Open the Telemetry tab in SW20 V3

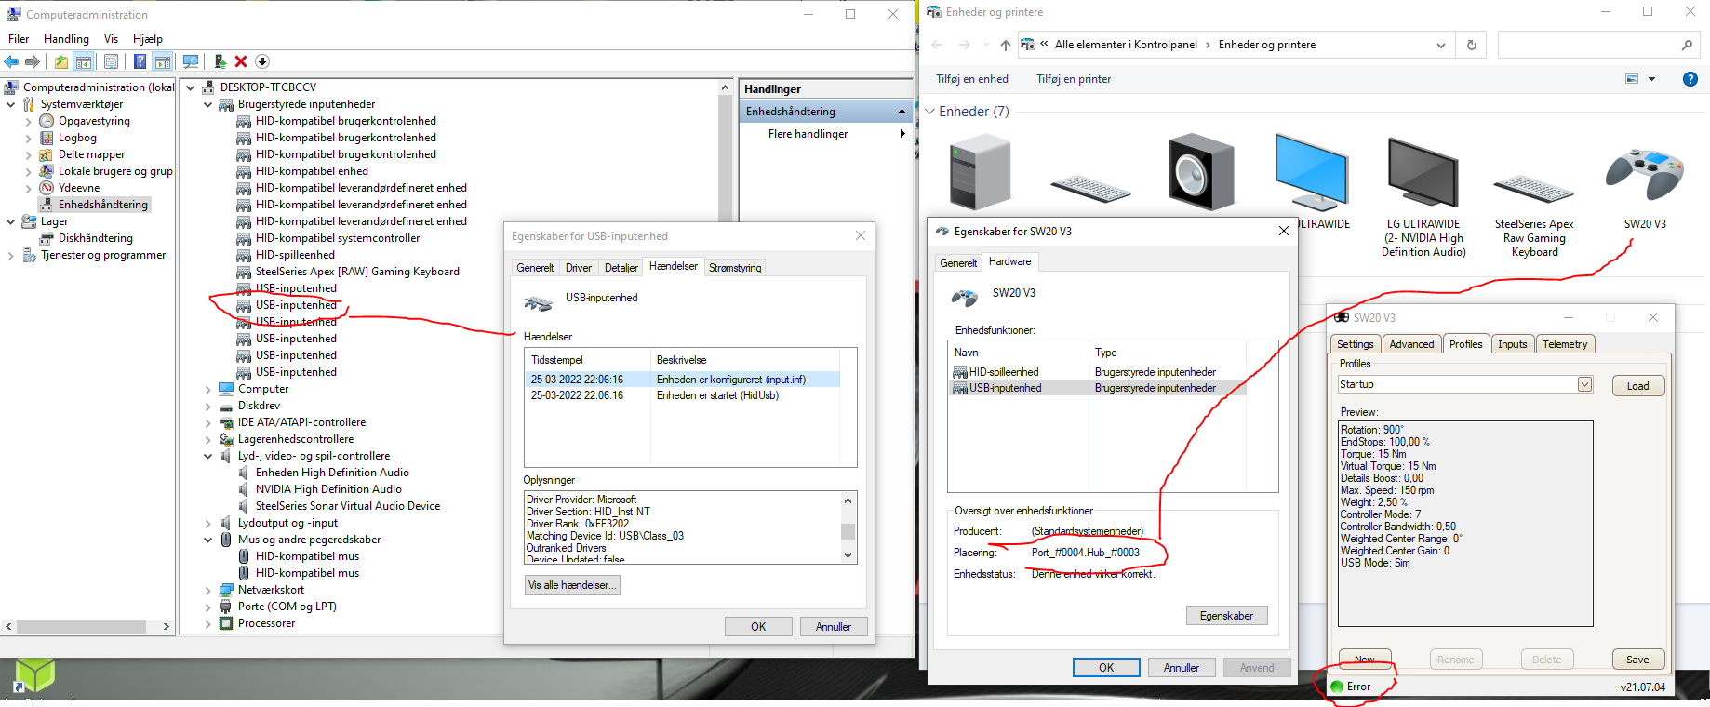pos(1565,344)
